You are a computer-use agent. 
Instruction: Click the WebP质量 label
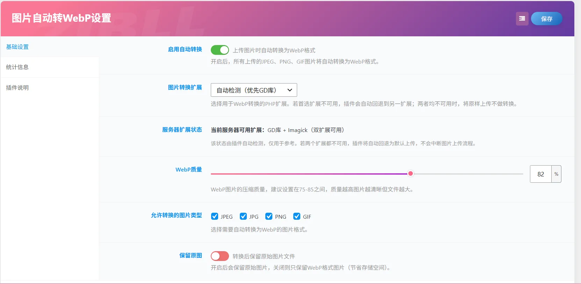189,169
